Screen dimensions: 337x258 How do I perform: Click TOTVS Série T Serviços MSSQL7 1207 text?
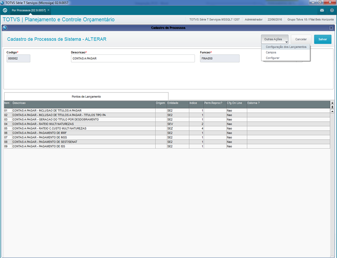214,19
